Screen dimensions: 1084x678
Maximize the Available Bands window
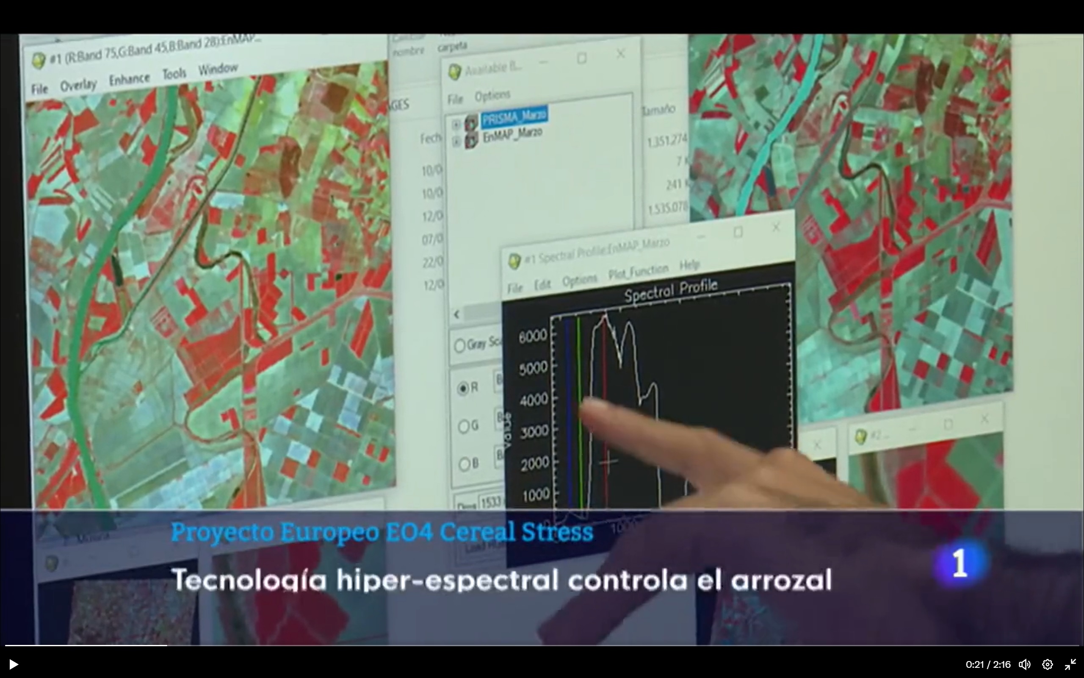tap(582, 58)
